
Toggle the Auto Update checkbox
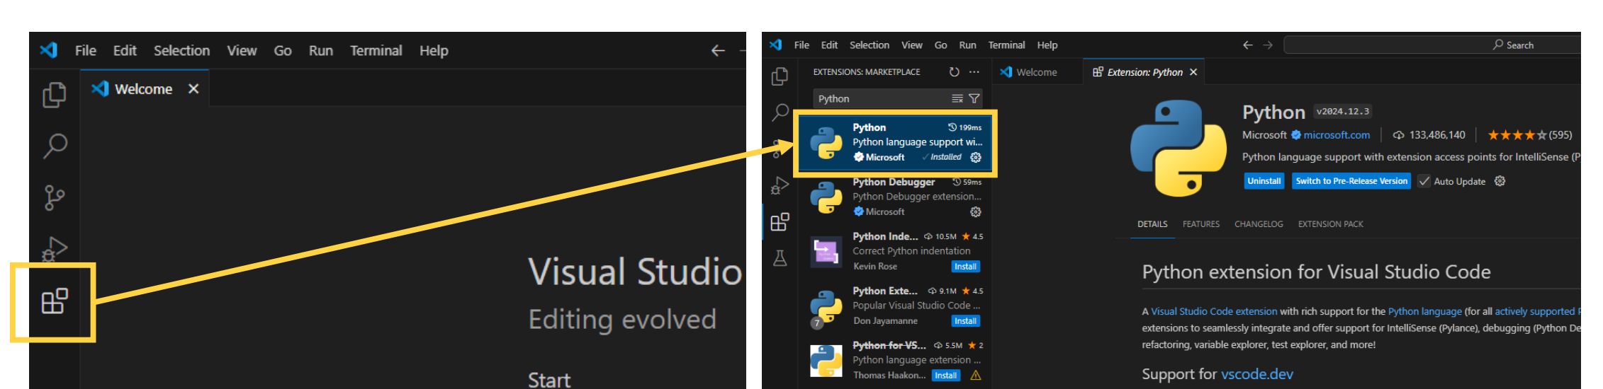pos(1424,181)
